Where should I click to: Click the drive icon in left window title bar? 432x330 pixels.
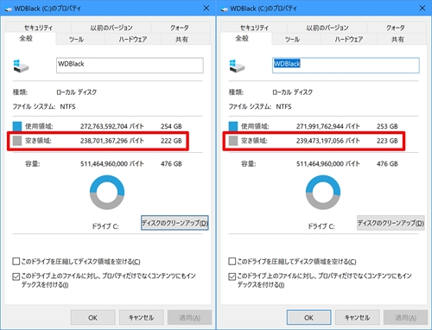click(x=9, y=9)
